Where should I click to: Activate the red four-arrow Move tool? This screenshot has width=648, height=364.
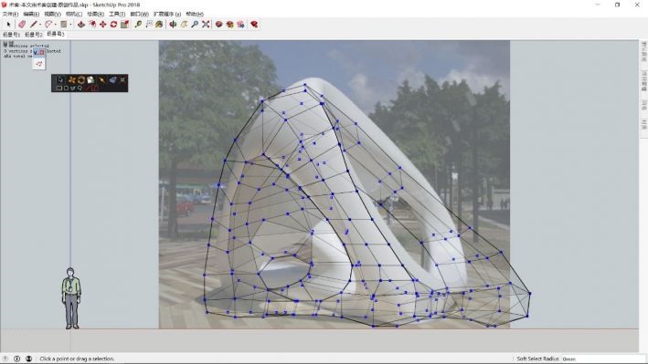[103, 25]
